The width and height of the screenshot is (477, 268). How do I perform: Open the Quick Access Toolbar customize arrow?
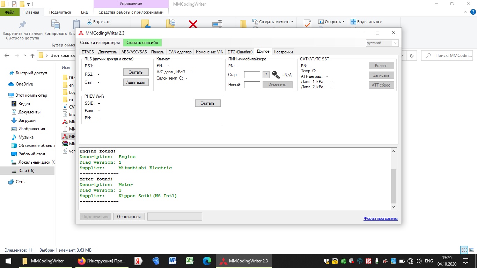point(28,4)
